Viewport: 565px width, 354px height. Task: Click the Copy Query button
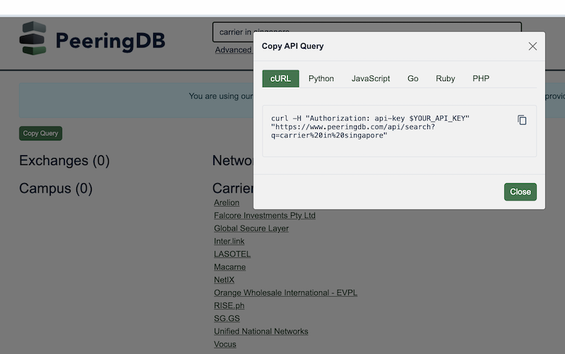tap(40, 133)
